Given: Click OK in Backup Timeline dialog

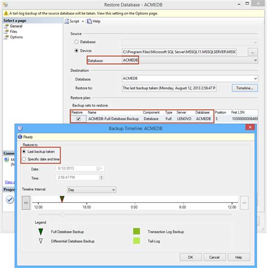Looking at the screenshot, I should (190, 257).
